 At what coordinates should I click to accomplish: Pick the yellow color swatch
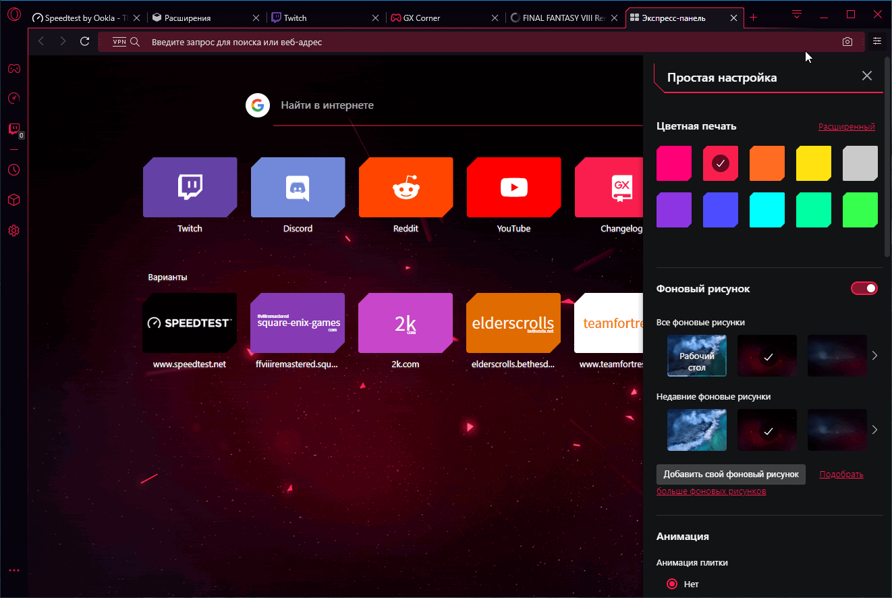click(814, 163)
